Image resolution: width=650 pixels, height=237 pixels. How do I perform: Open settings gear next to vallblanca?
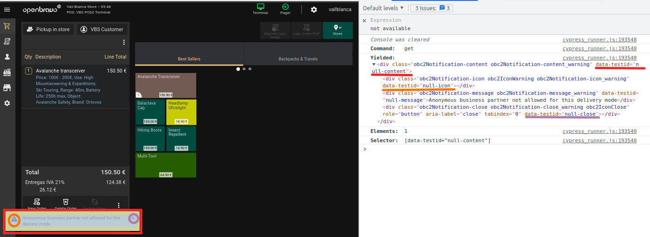pos(314,10)
